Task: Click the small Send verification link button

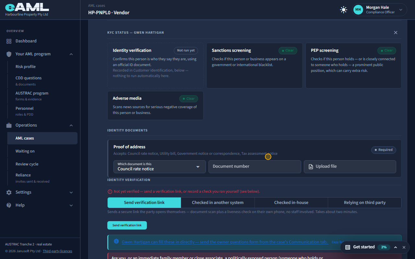Action: coord(127,225)
